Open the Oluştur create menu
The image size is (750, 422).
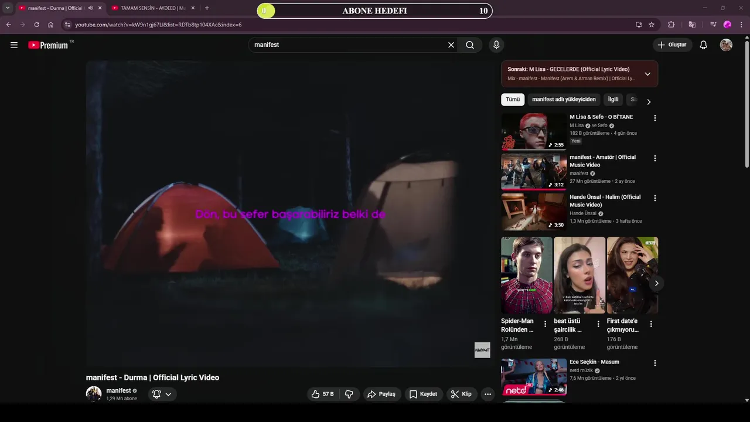click(673, 45)
